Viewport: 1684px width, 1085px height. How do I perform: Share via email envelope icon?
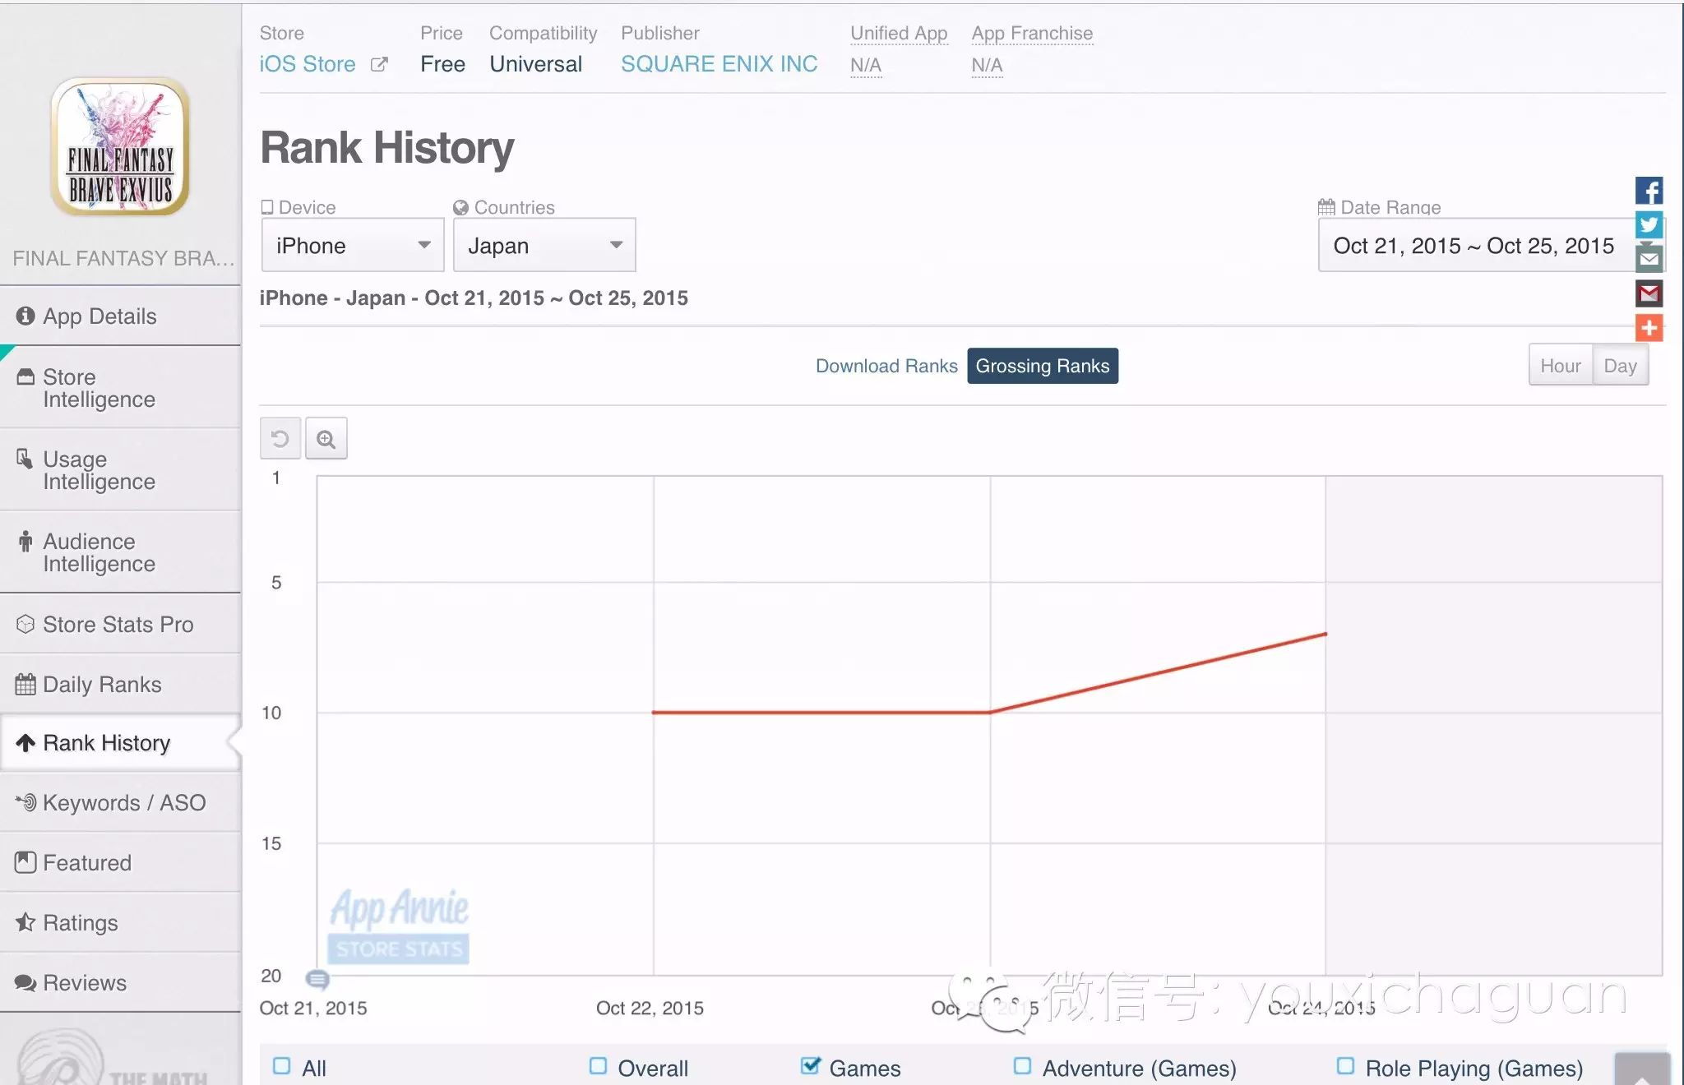pyautogui.click(x=1649, y=259)
